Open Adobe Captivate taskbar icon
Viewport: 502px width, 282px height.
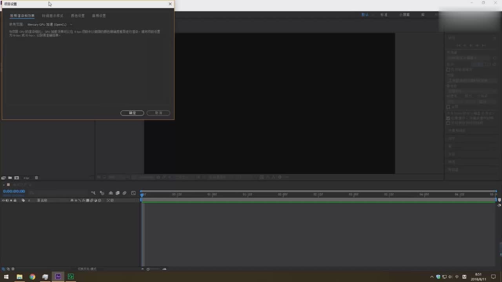point(71,277)
